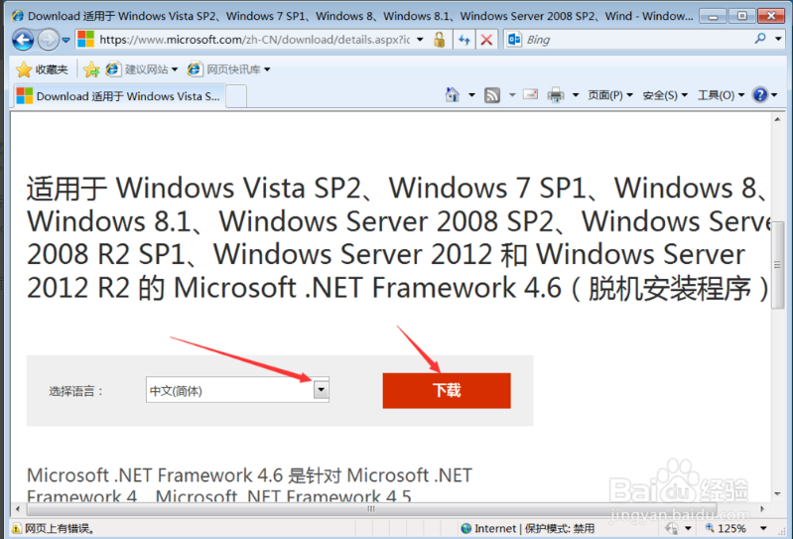
Task: Open 建议网站 suggested sites link
Action: [142, 69]
